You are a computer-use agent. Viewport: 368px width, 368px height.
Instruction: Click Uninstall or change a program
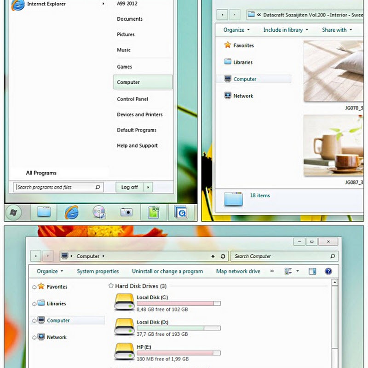coord(167,271)
